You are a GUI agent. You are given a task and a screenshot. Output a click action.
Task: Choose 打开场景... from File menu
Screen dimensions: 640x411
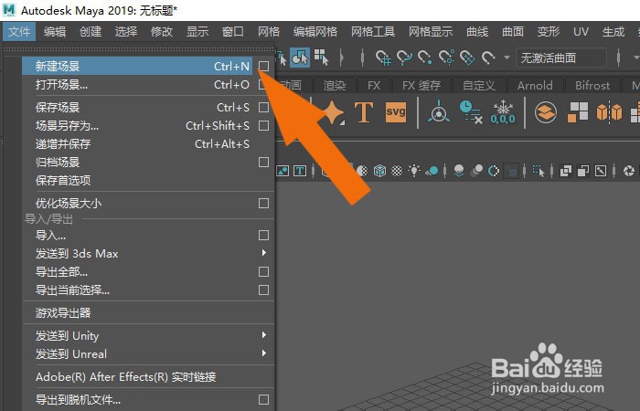pyautogui.click(x=148, y=85)
